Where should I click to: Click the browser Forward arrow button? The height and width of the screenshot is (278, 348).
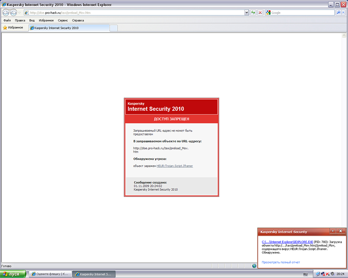click(14, 13)
